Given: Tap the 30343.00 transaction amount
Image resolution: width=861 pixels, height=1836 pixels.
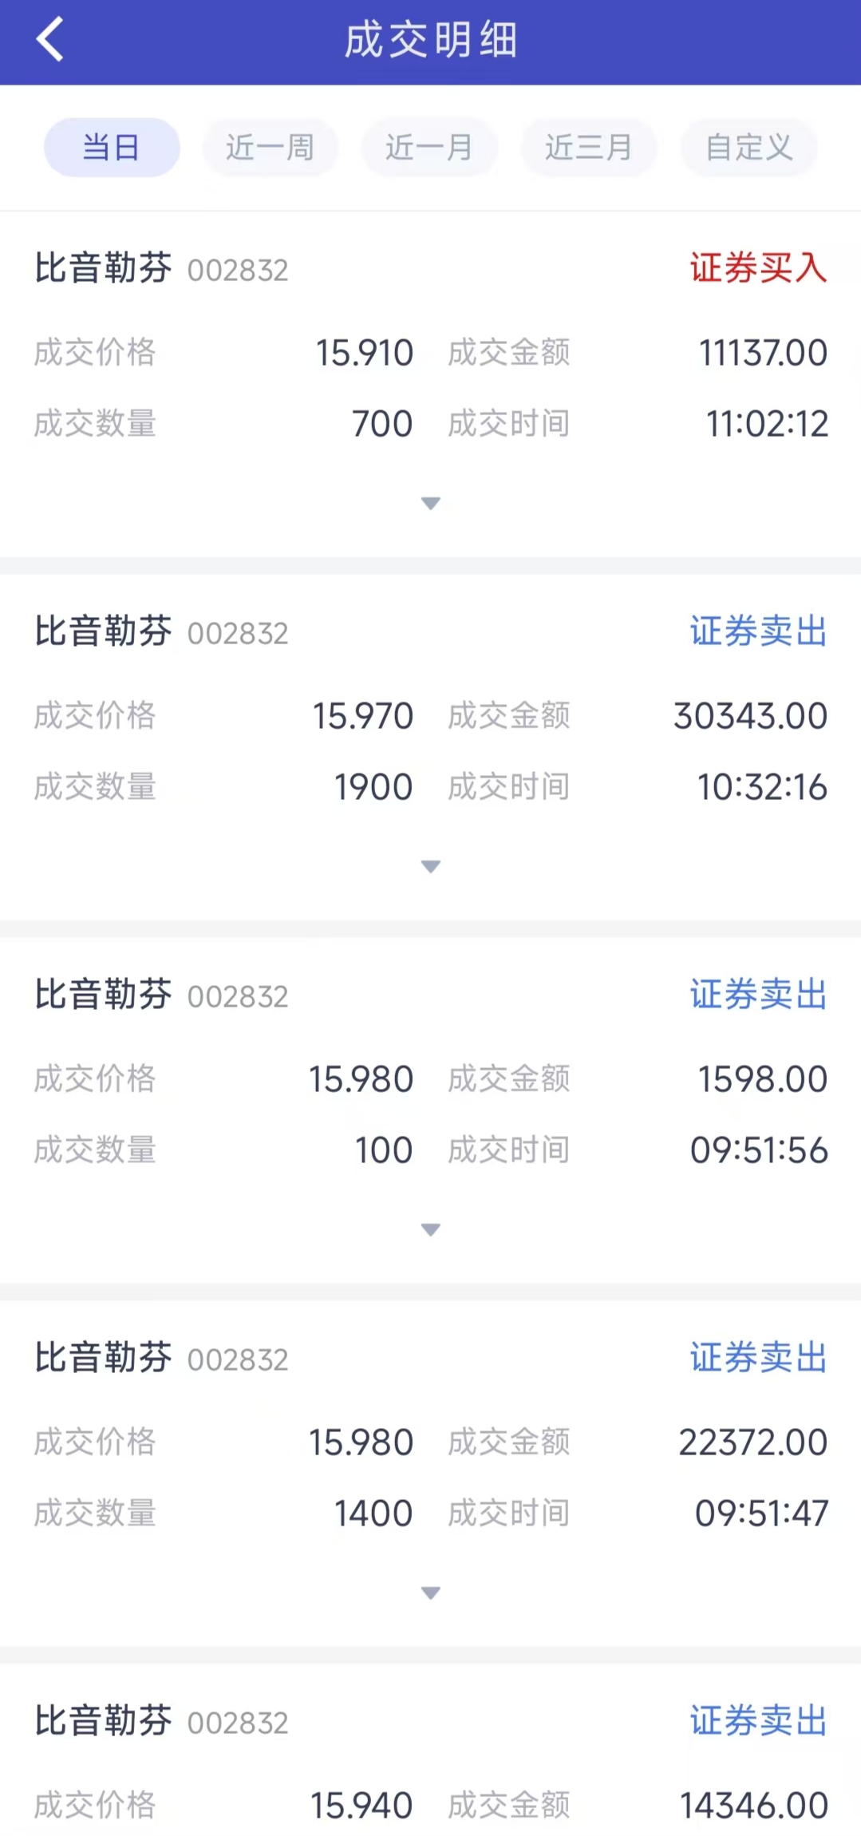Looking at the screenshot, I should (750, 716).
